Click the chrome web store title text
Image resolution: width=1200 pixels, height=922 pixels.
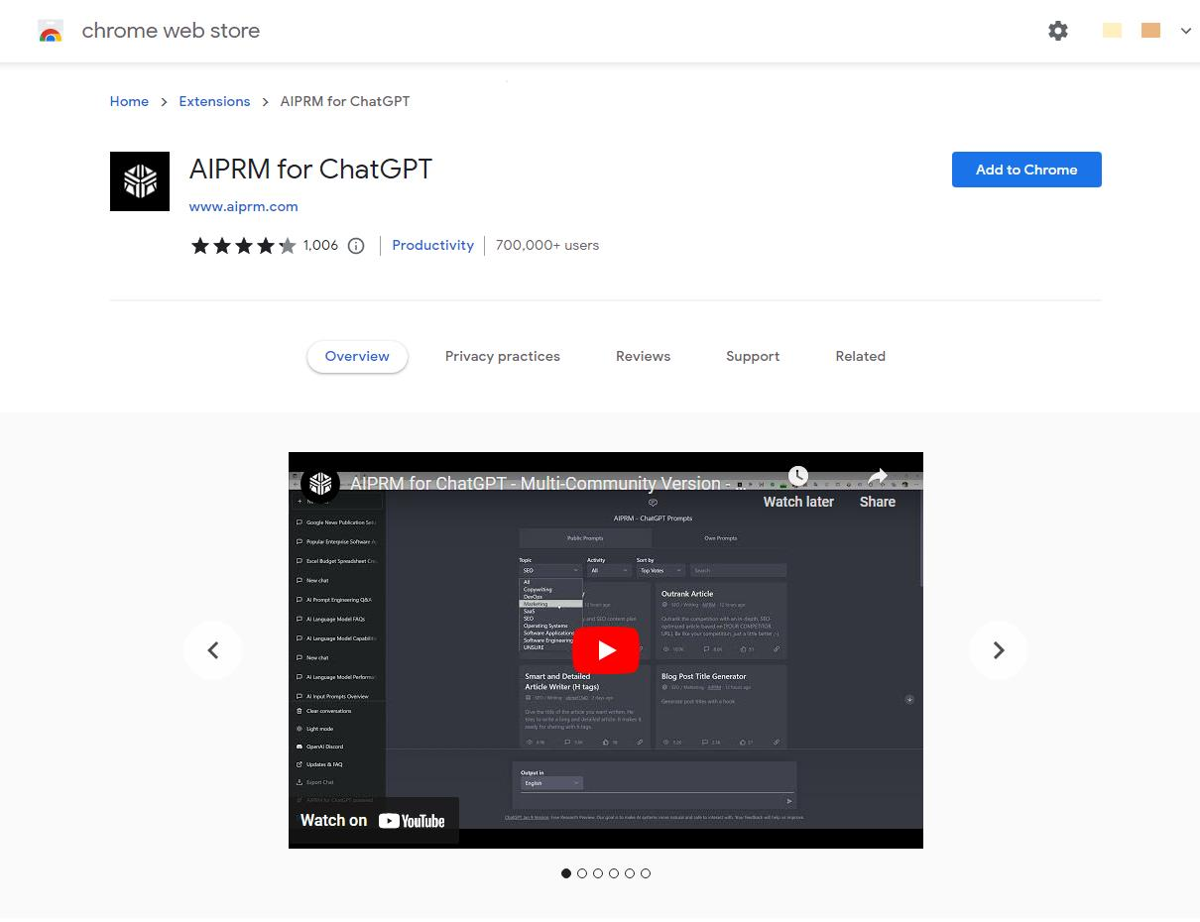pyautogui.click(x=171, y=31)
